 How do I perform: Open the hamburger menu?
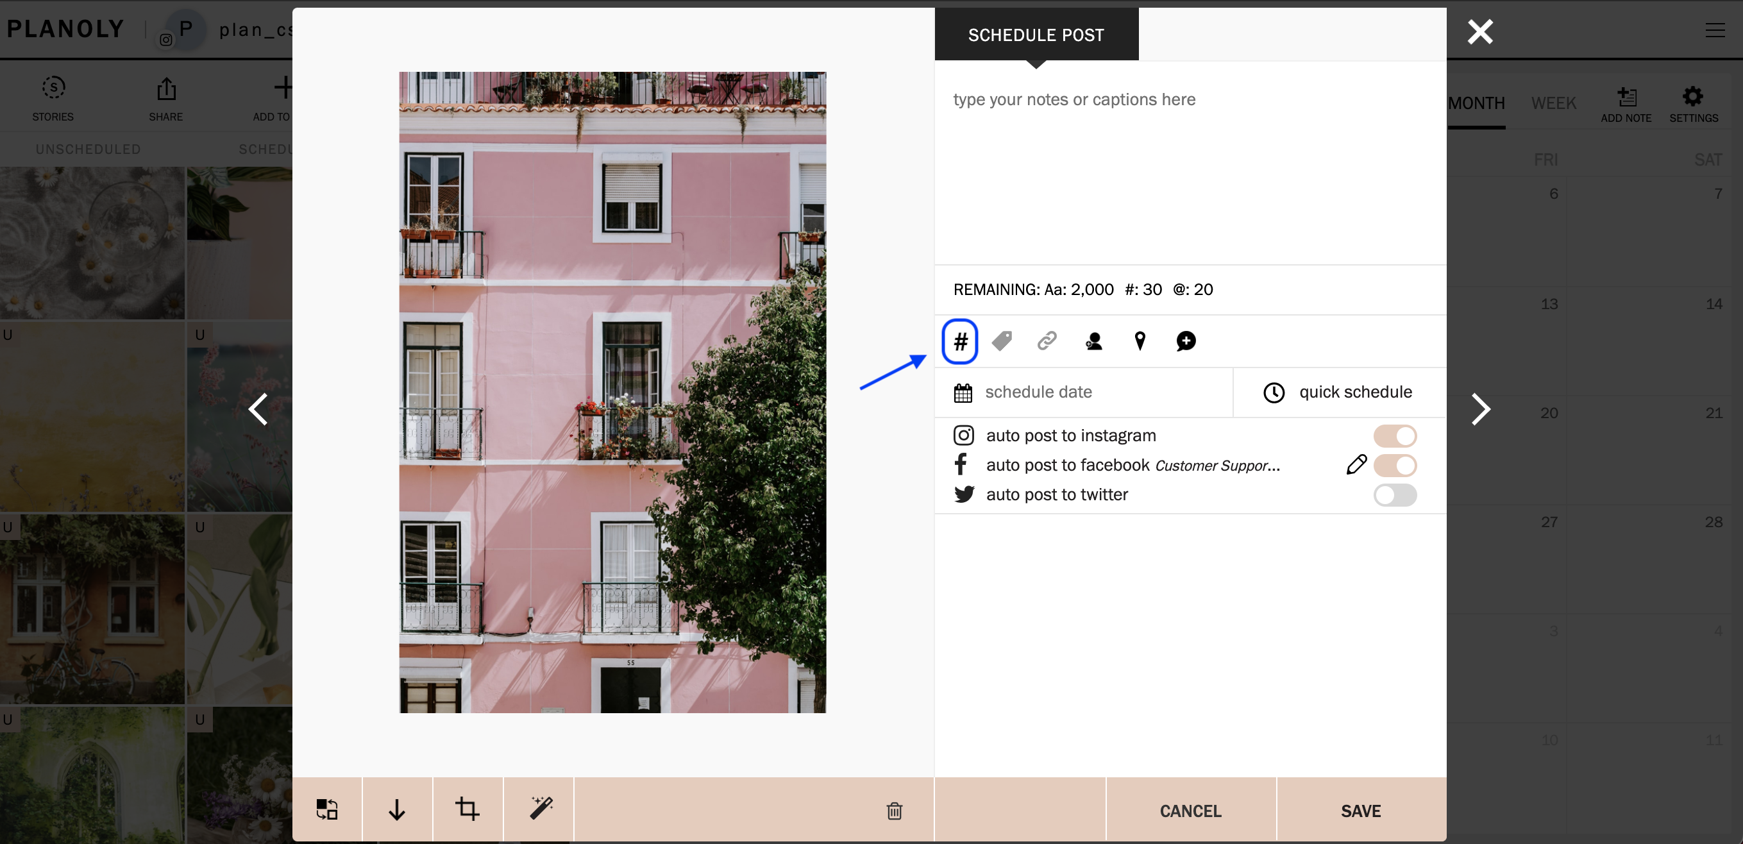[x=1715, y=30]
